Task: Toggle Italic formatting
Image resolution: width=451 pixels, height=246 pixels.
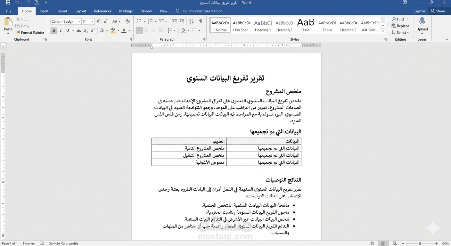Action: (61, 31)
